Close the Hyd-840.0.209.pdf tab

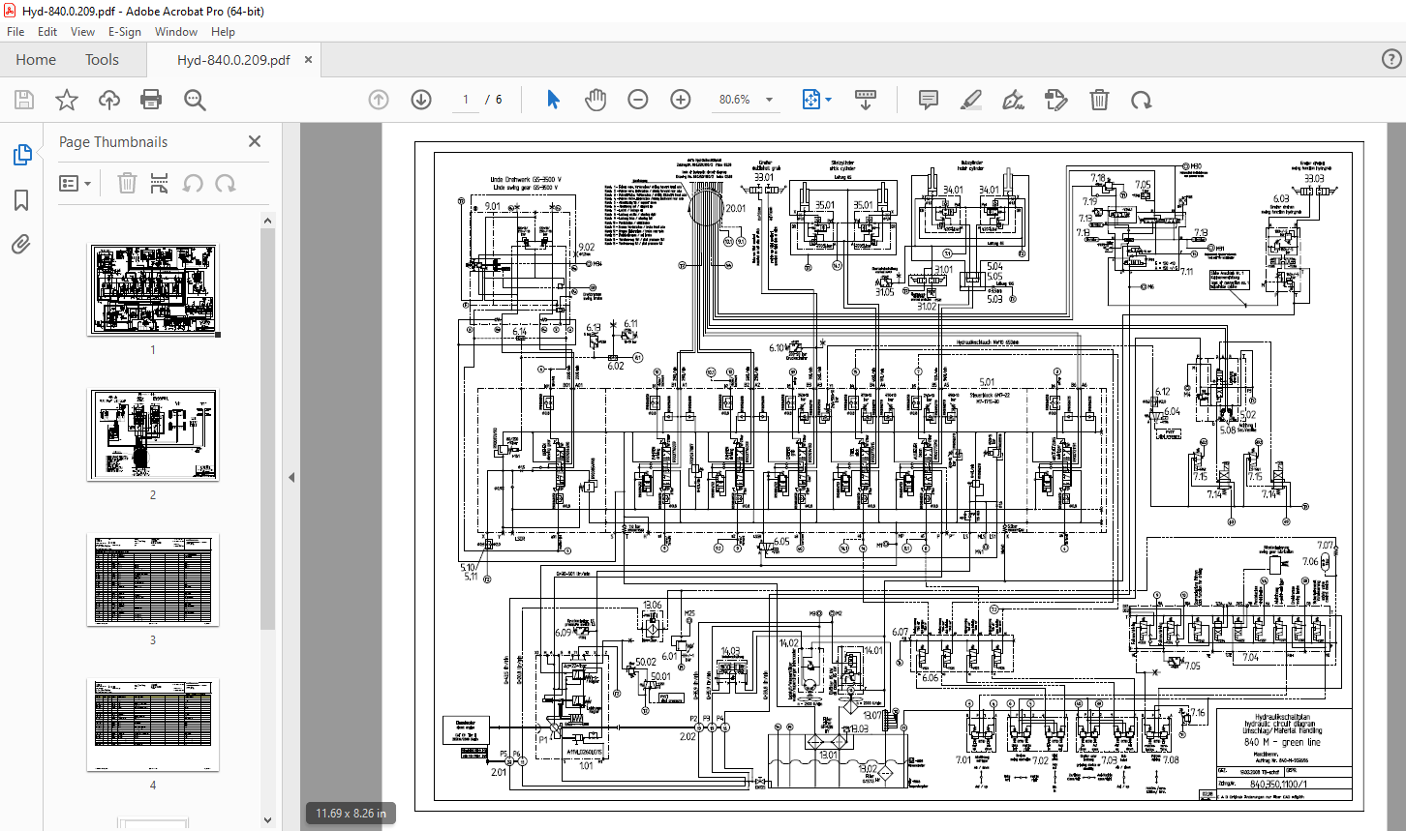click(309, 59)
